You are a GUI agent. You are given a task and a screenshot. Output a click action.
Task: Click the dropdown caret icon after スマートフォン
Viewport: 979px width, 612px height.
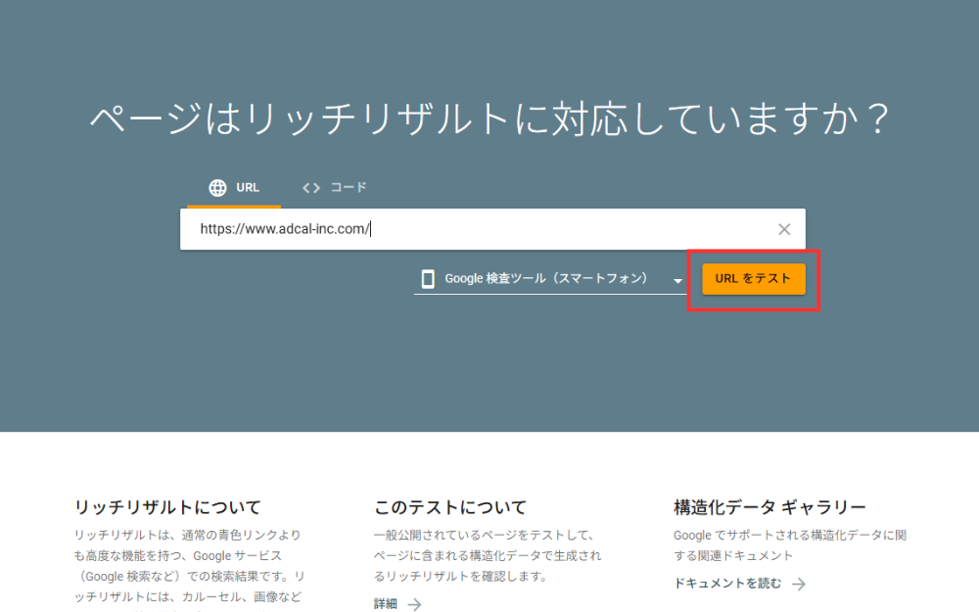click(x=678, y=280)
